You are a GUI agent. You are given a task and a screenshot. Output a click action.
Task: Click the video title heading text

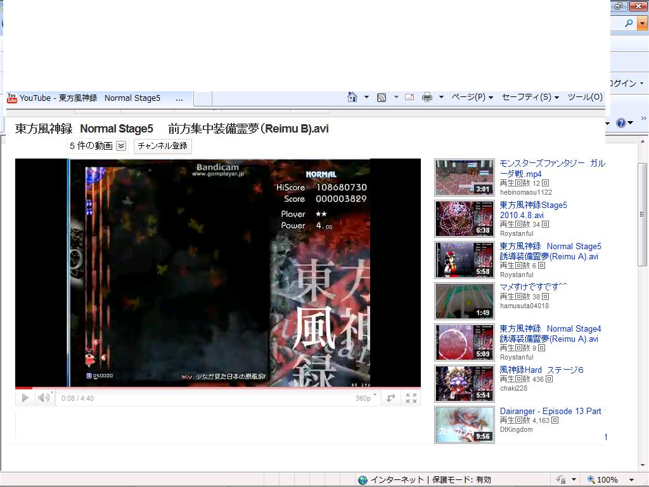point(172,129)
